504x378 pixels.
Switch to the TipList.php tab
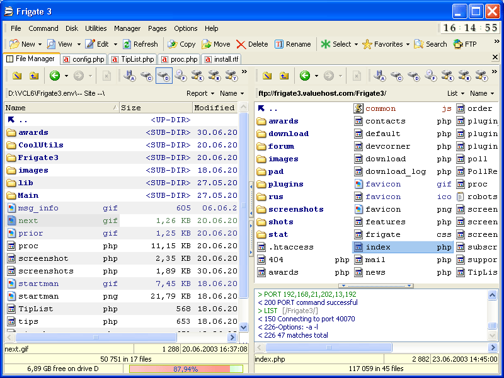click(133, 59)
